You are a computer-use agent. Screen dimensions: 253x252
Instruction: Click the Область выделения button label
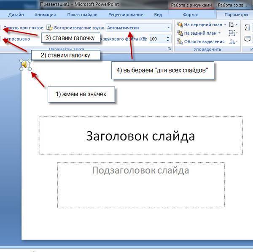point(204,41)
